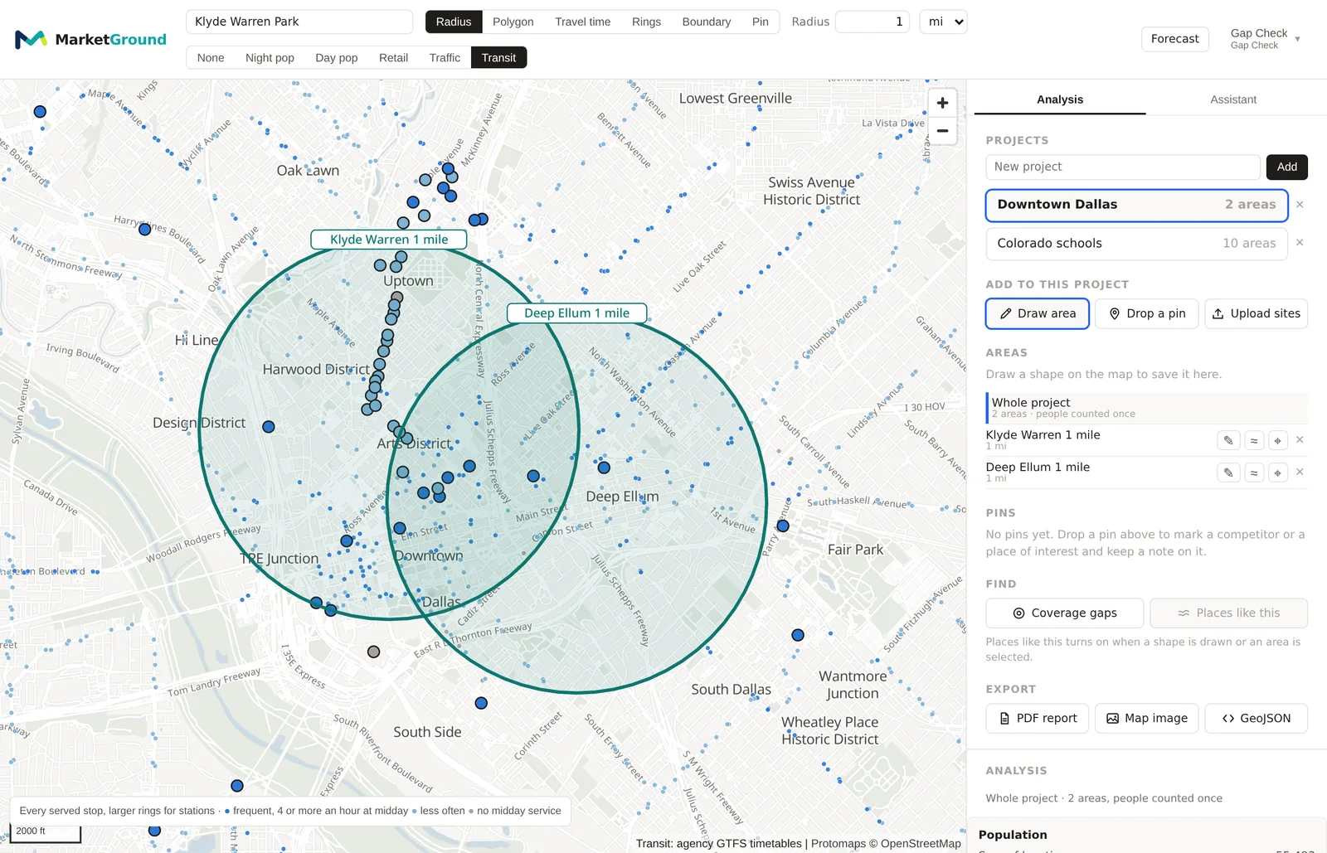The width and height of the screenshot is (1327, 853).
Task: Expand the Gap Check account menu
Action: [1265, 38]
